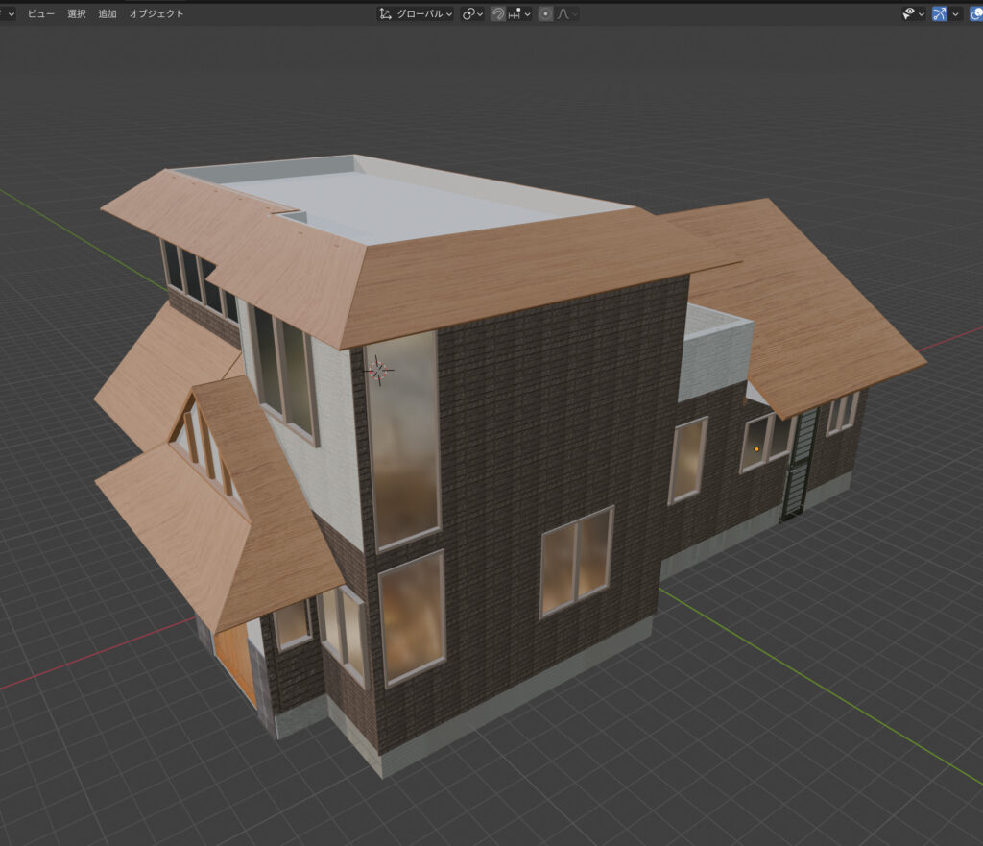This screenshot has height=846, width=983.
Task: Toggle the snap magnet icon
Action: 498,14
